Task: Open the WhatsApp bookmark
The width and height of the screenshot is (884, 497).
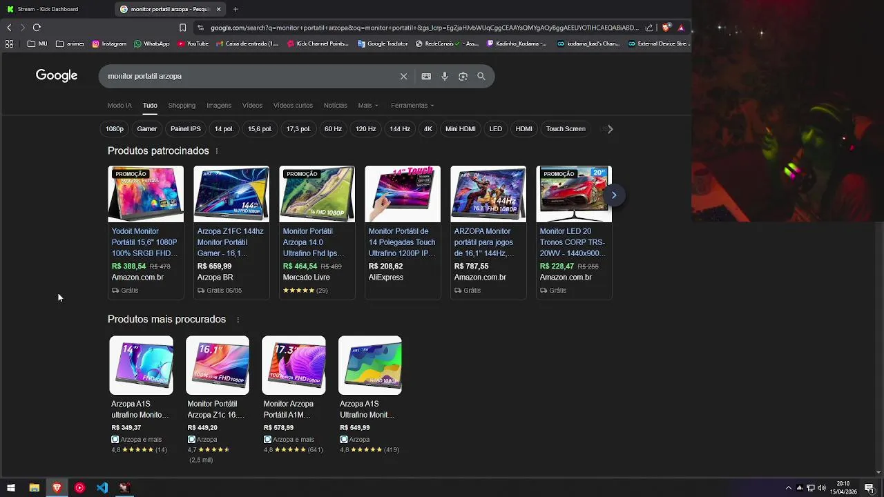Action: click(x=152, y=43)
